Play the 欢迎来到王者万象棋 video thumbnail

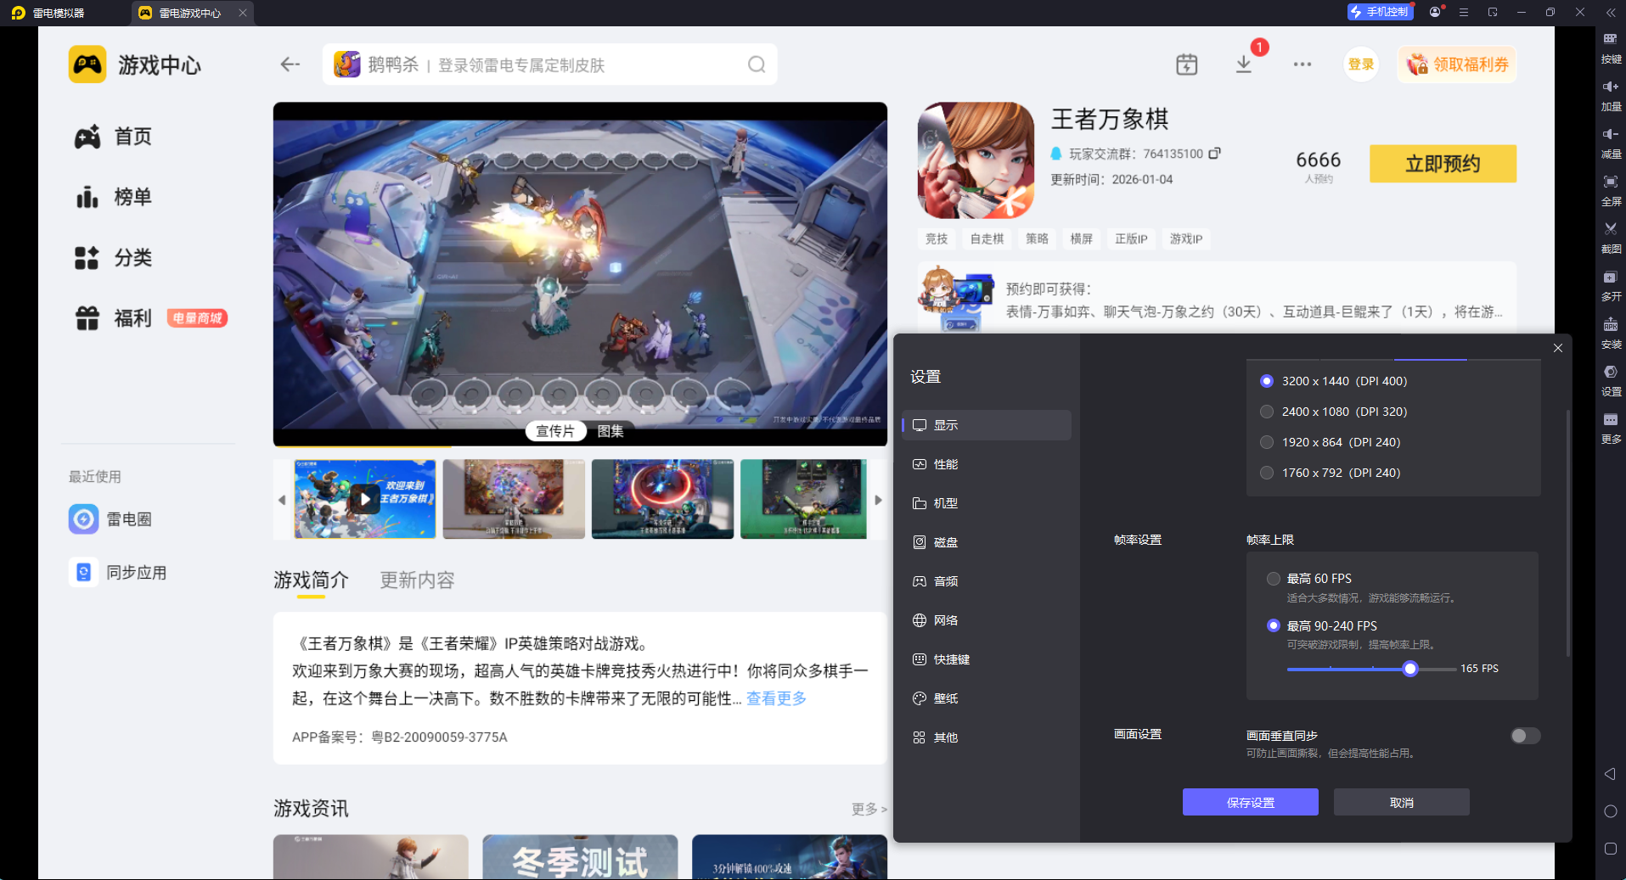(365, 499)
